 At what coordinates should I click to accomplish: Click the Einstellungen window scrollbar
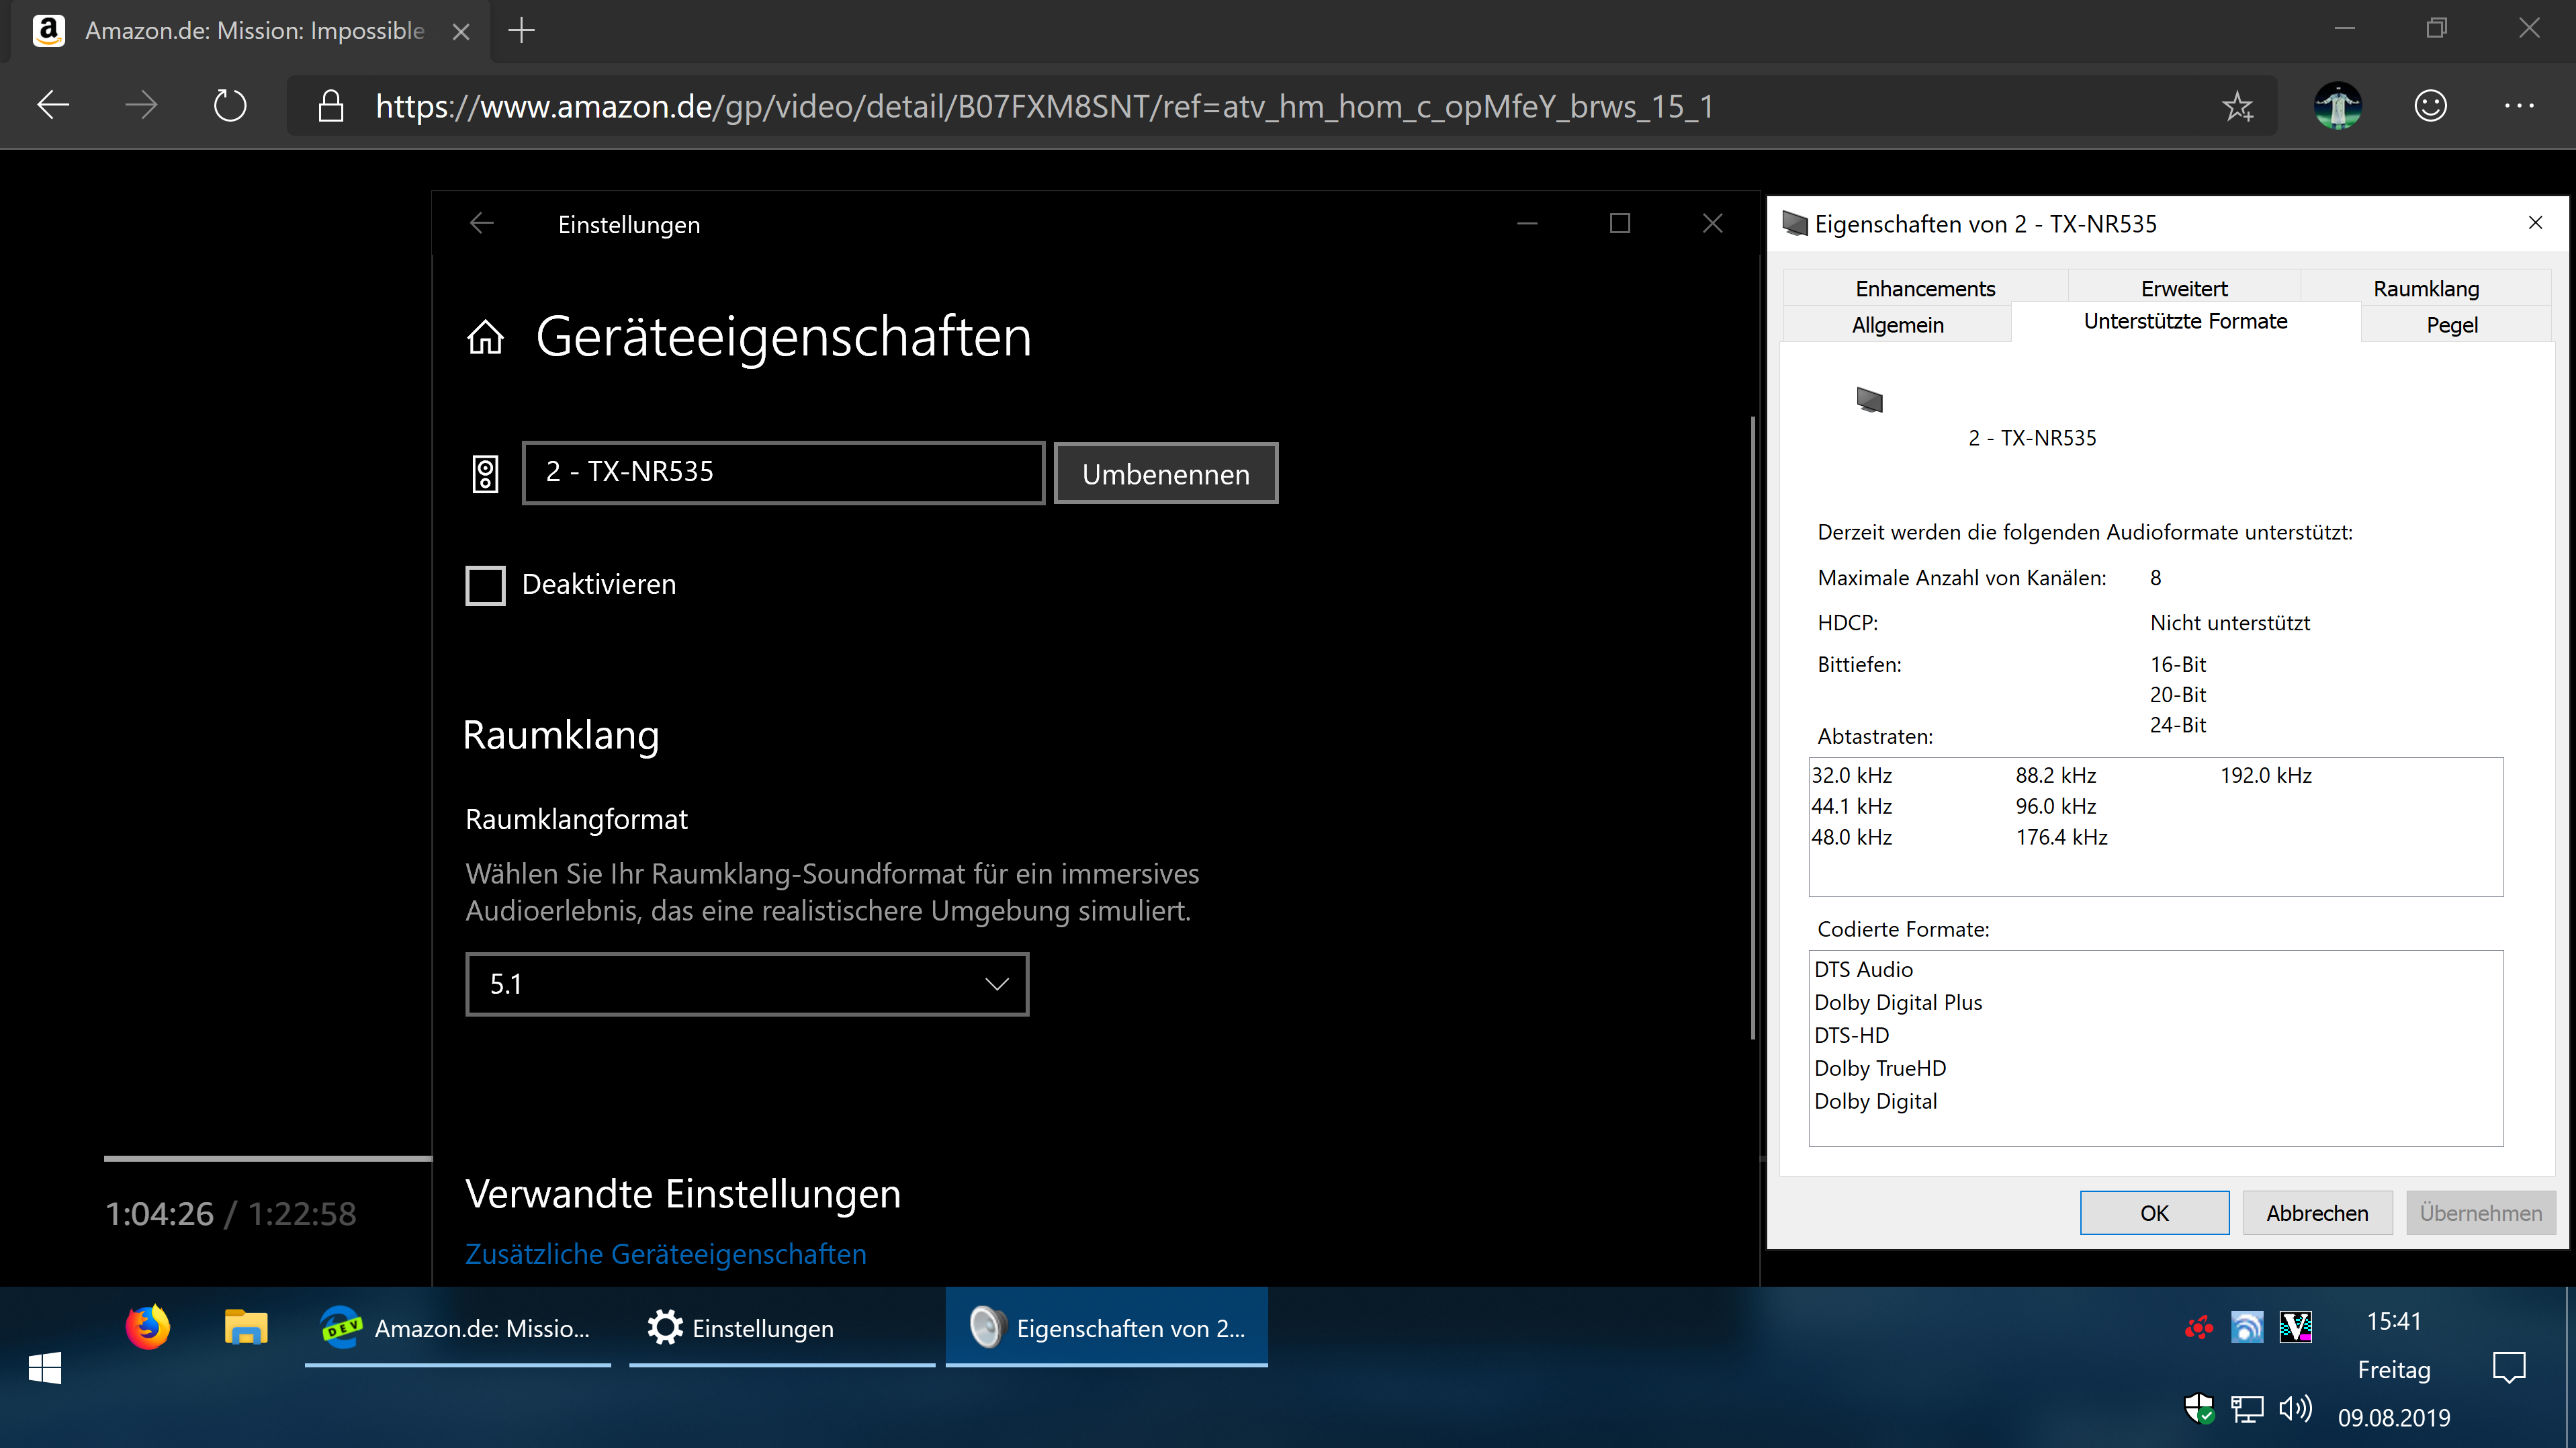[x=1752, y=728]
